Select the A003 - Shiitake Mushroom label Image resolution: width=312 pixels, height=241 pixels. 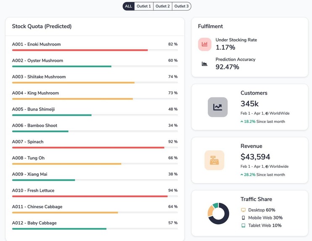click(39, 77)
